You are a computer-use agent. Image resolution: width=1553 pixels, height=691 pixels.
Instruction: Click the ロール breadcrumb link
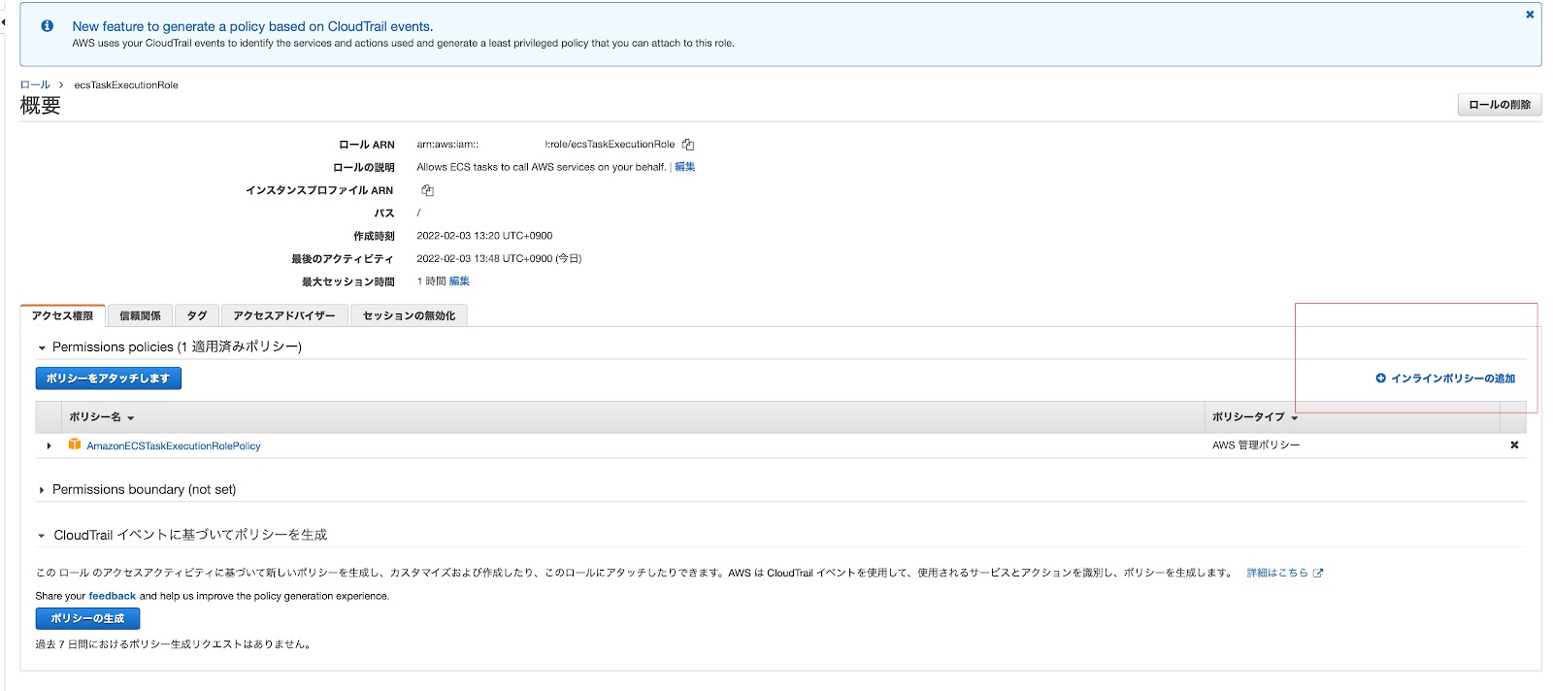pos(35,85)
